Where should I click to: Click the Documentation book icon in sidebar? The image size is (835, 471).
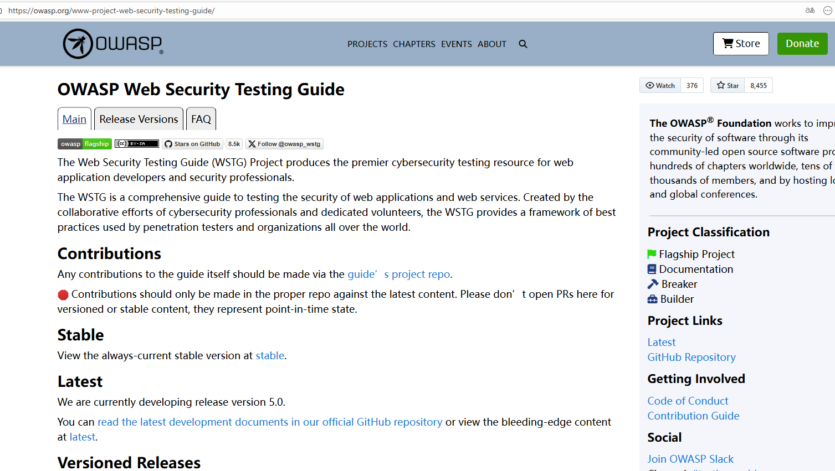pyautogui.click(x=651, y=269)
